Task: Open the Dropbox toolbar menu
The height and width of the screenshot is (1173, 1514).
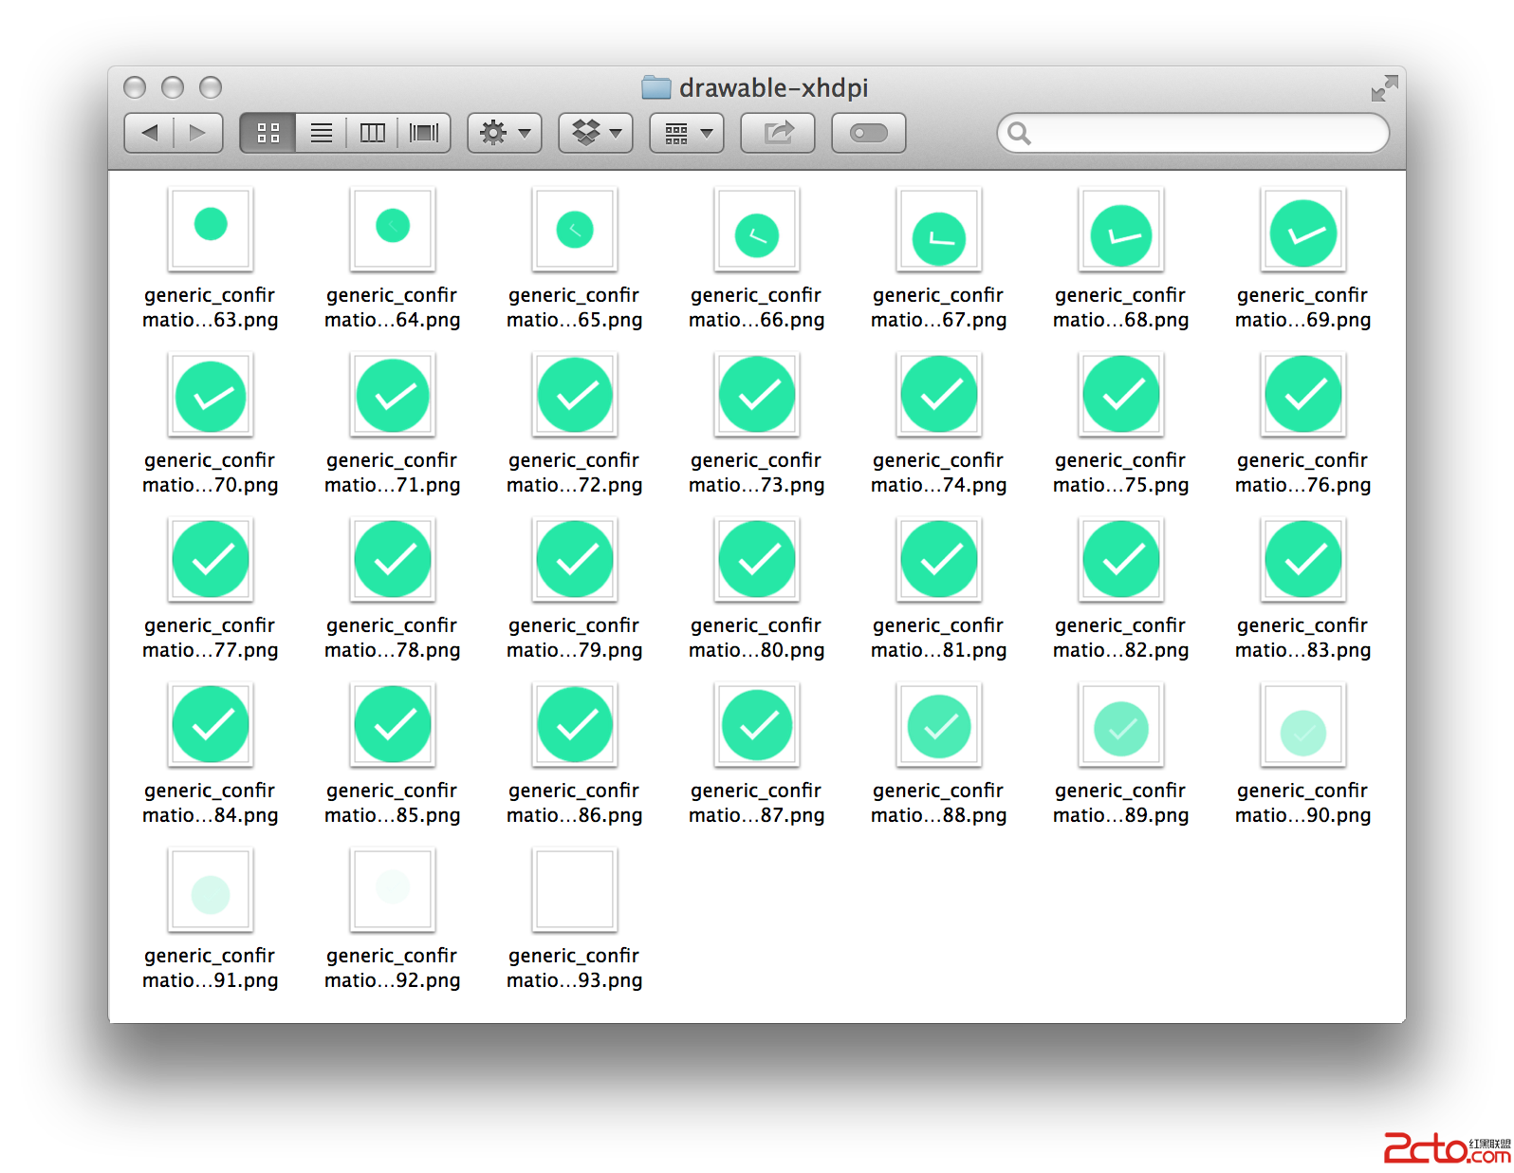Action: click(x=596, y=133)
